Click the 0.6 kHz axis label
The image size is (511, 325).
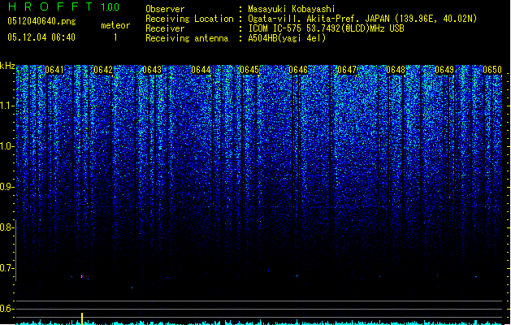click(x=6, y=309)
